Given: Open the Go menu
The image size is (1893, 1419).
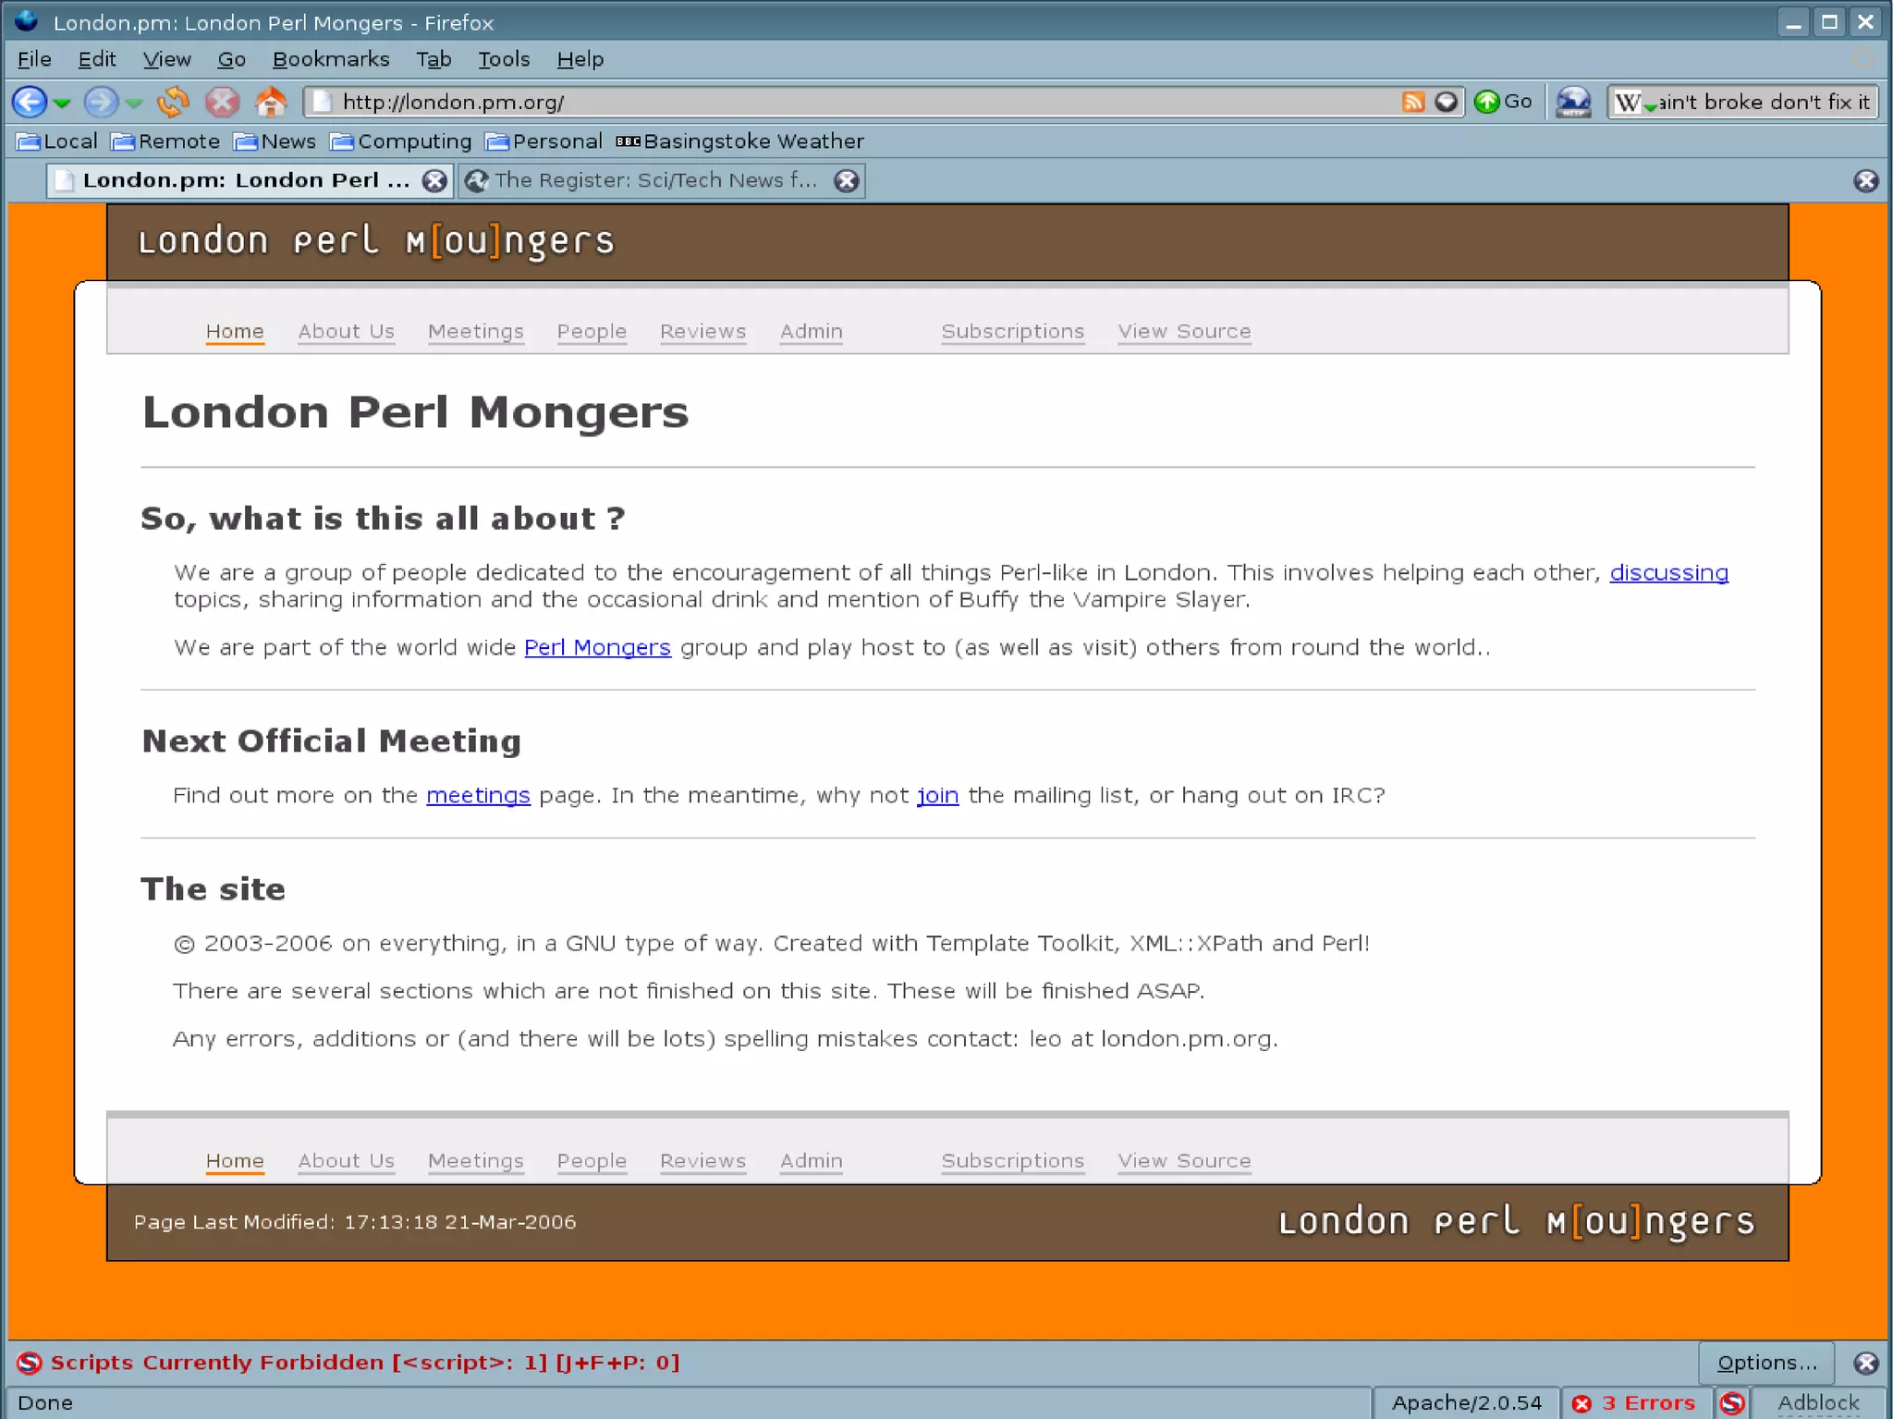Looking at the screenshot, I should (231, 59).
